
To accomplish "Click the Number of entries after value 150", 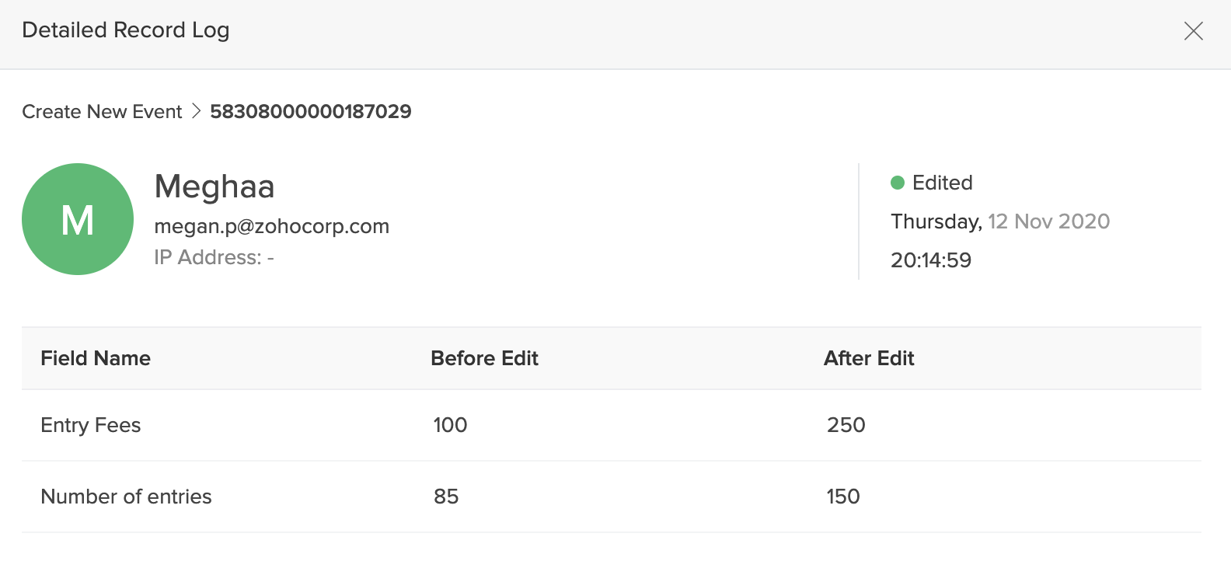I will click(x=843, y=497).
